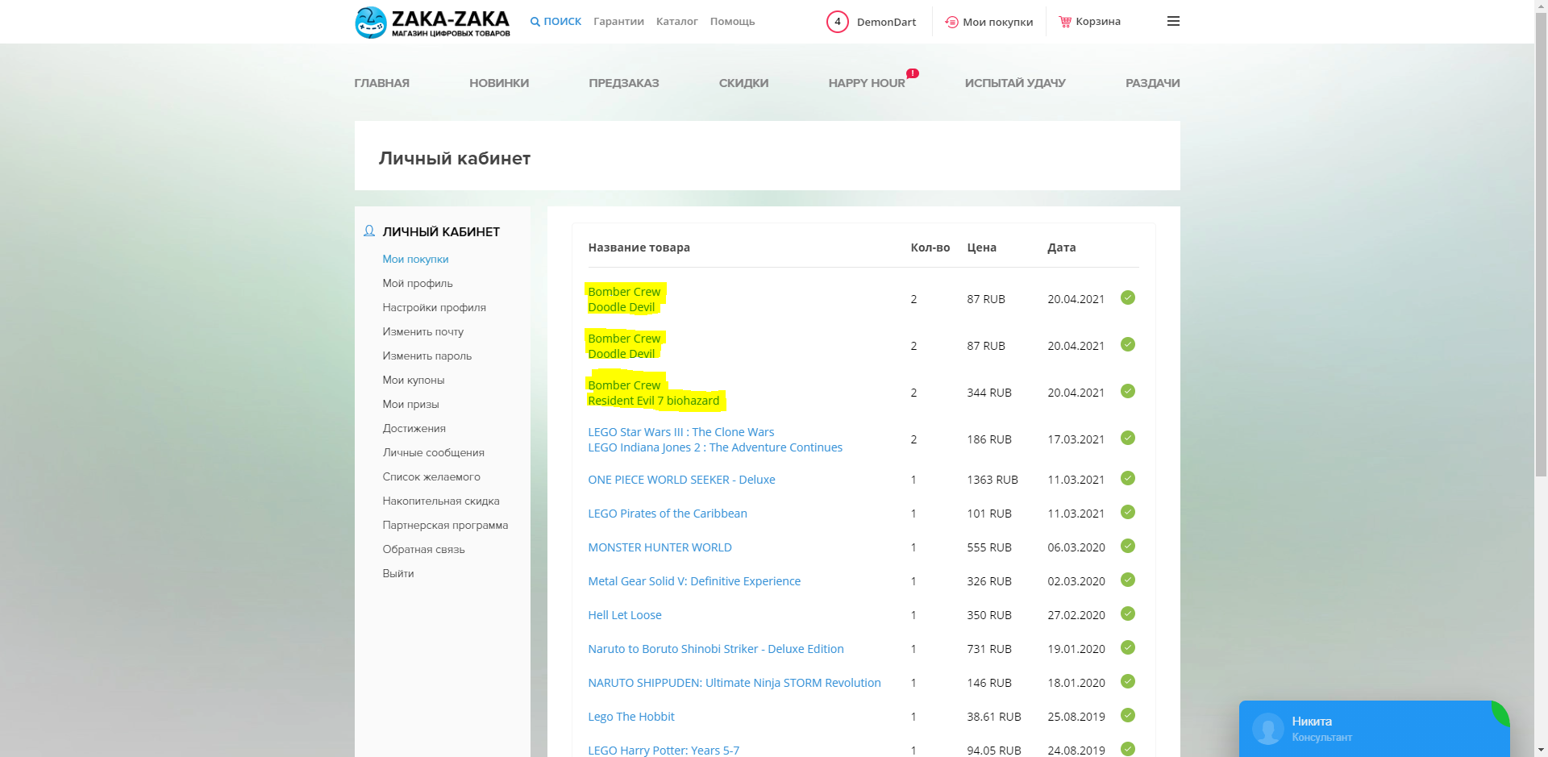The image size is (1548, 757).
Task: Click the Мои покупки header icon
Action: [x=951, y=22]
